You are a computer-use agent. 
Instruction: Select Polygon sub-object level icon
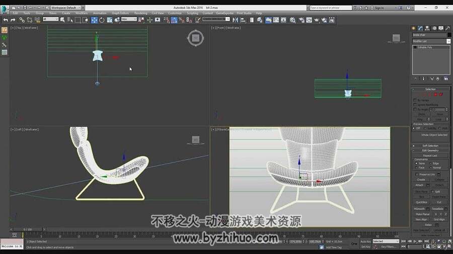point(436,94)
